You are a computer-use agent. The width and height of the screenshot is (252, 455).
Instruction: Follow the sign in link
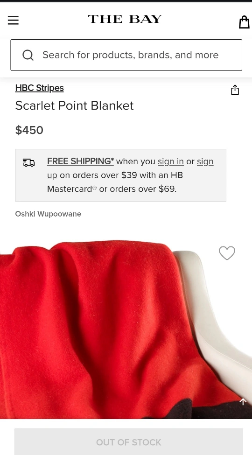click(x=171, y=161)
